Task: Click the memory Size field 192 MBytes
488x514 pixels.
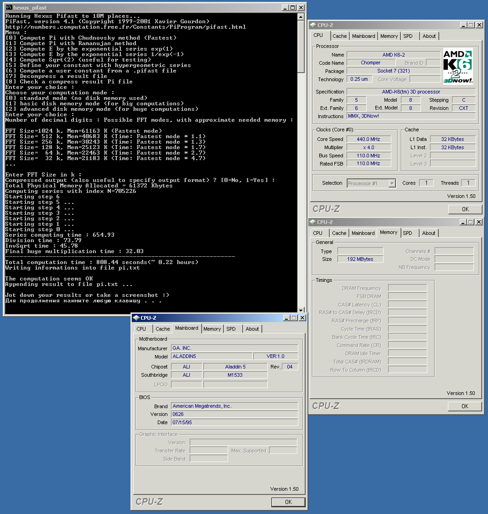Action: (x=360, y=260)
